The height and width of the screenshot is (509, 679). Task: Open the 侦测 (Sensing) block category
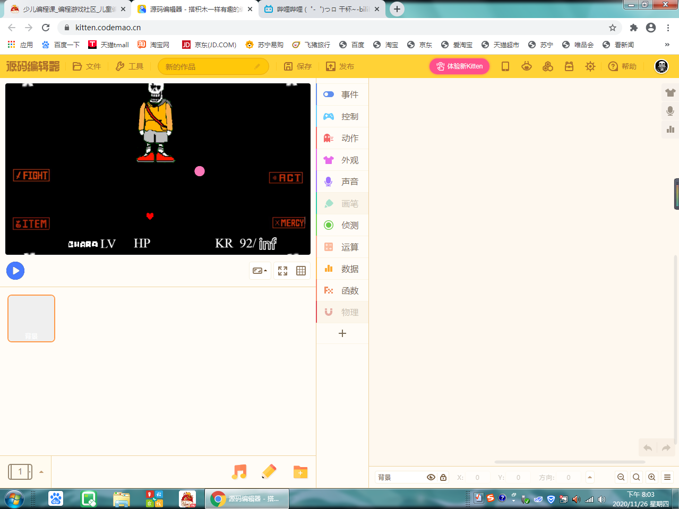coord(342,225)
